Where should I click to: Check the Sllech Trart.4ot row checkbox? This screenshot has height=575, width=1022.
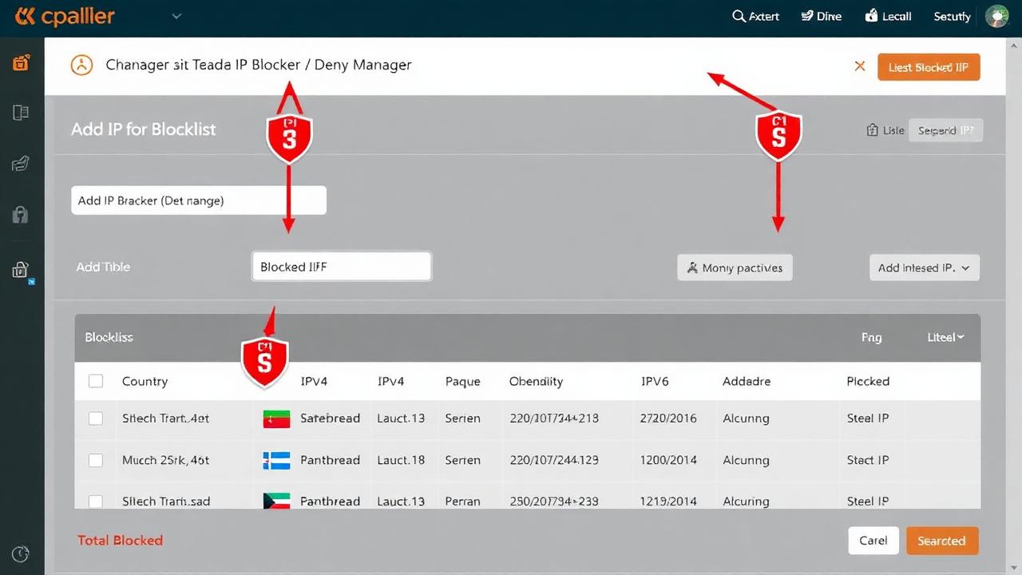[x=96, y=418]
